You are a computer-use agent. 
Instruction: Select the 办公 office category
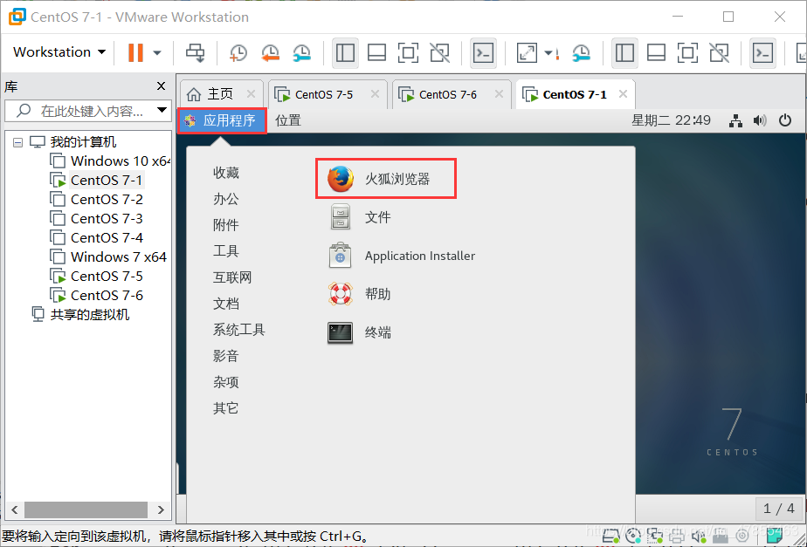(226, 199)
